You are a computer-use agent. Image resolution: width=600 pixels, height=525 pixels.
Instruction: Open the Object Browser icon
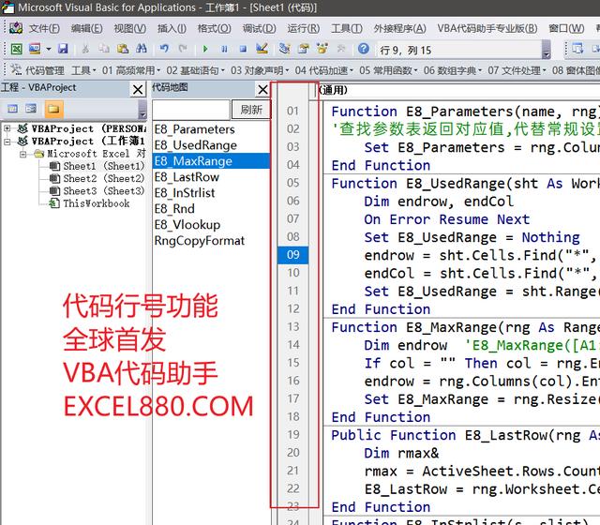[x=322, y=49]
